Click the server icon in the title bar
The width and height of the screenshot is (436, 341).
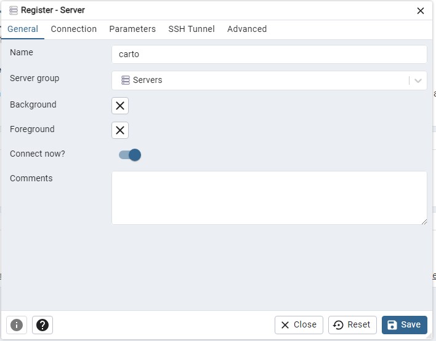click(14, 10)
